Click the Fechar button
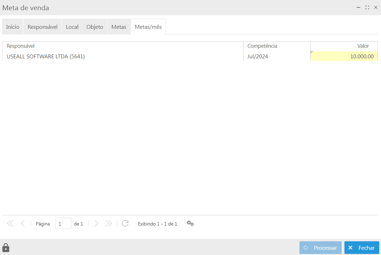This screenshot has height=255, width=381. 362,248
